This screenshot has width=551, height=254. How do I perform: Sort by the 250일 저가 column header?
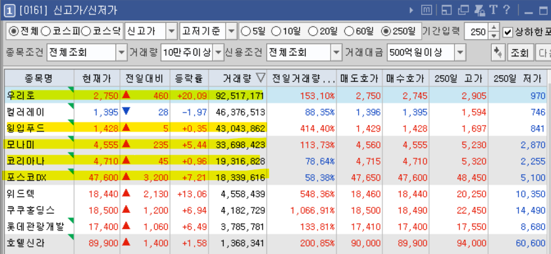point(518,79)
